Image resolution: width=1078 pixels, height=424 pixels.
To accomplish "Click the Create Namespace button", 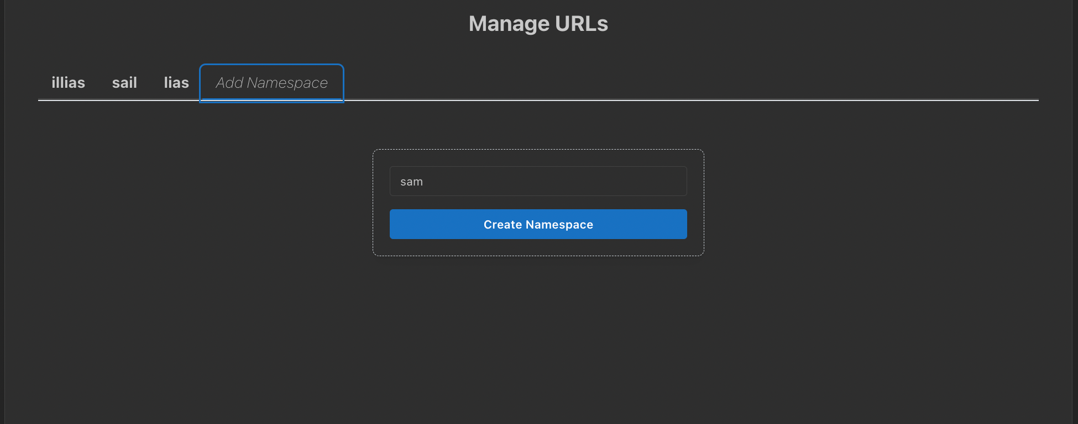I will [538, 224].
